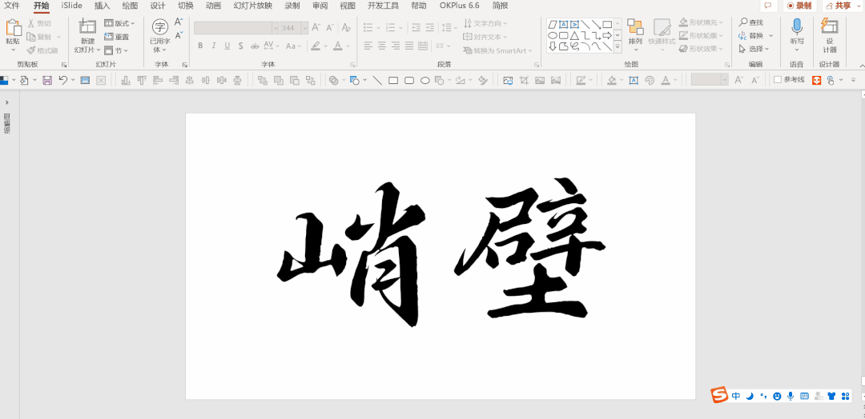Click the 录制 record button at top right
Screen dimensions: 865x419
coord(799,6)
